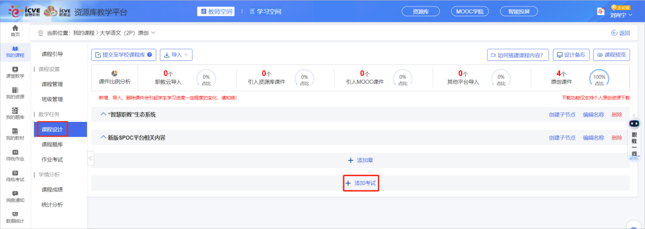The width and height of the screenshot is (645, 229).
Task: Click 删除 for 新版SPOC平台相关内容 chapter
Action: tap(616, 138)
